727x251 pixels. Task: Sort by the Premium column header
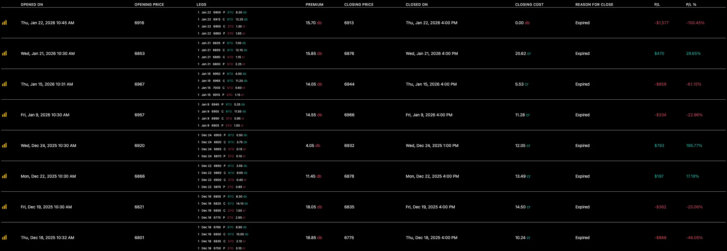tap(314, 5)
